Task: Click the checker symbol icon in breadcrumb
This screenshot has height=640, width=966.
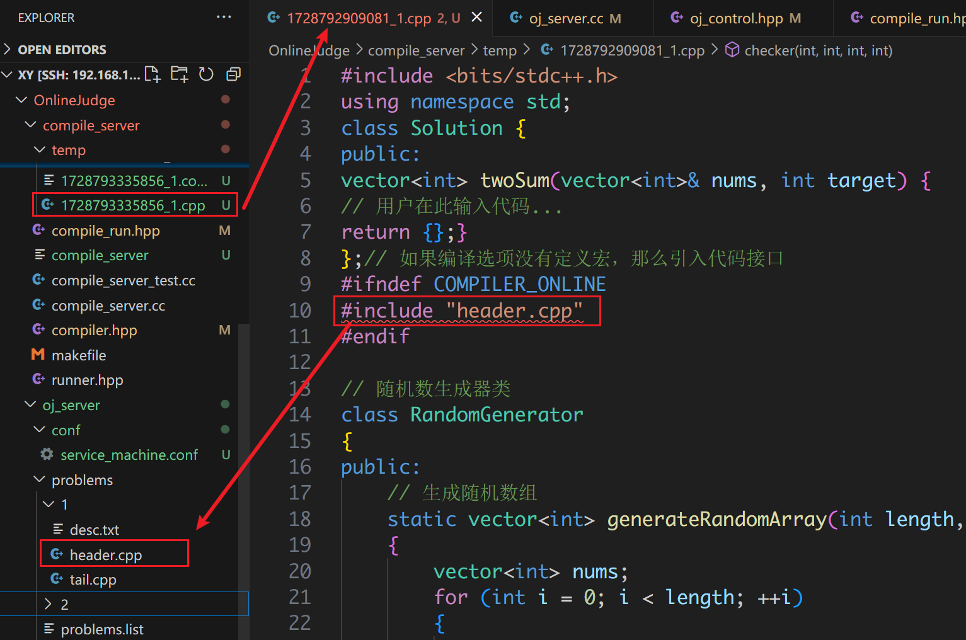Action: point(732,50)
